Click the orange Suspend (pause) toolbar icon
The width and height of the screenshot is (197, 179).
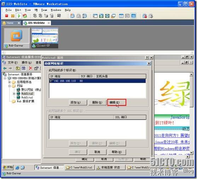[13, 16]
